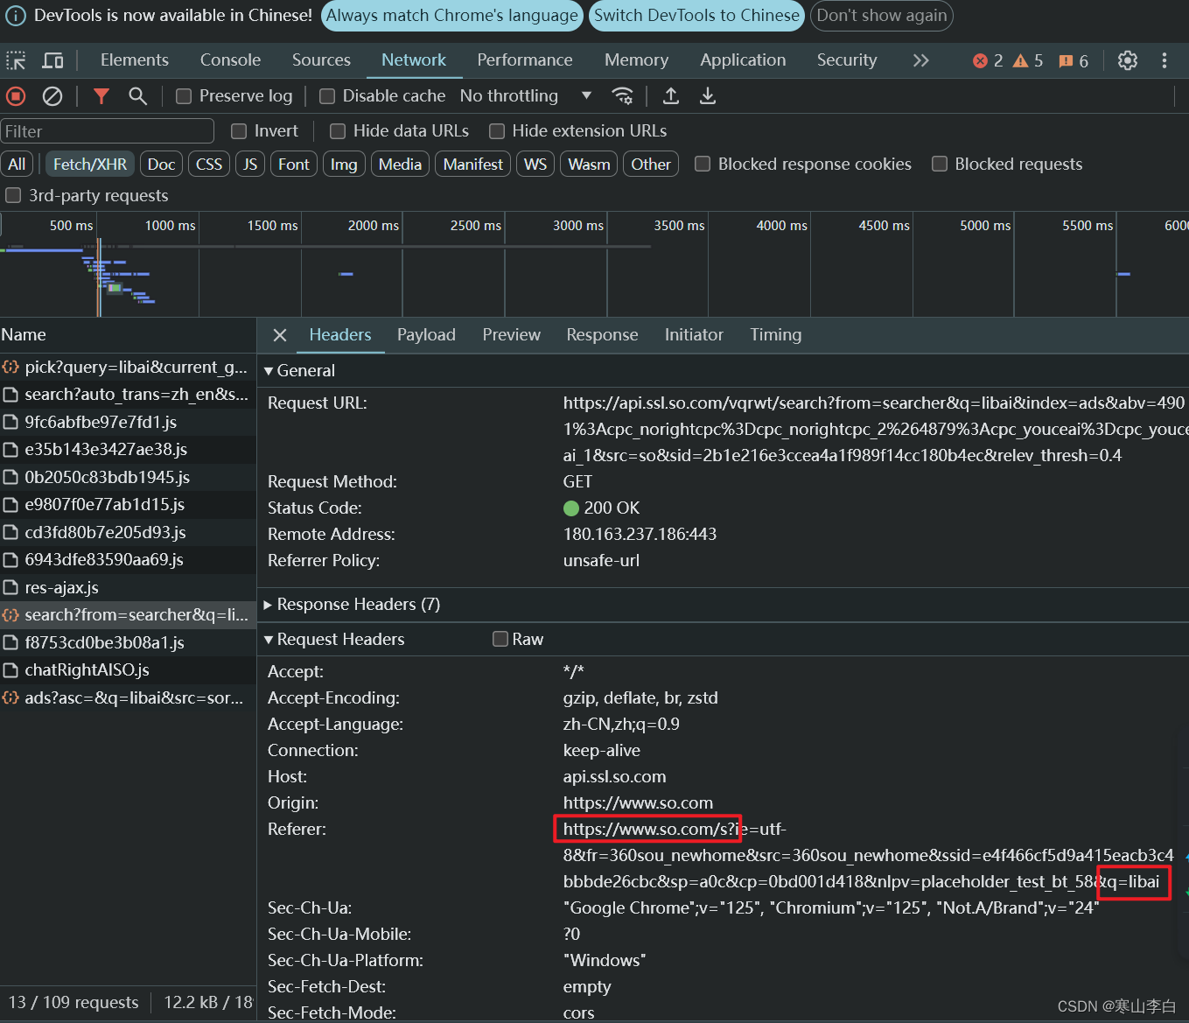
Task: Filter requests by Fetch/XHR
Action: 89,165
